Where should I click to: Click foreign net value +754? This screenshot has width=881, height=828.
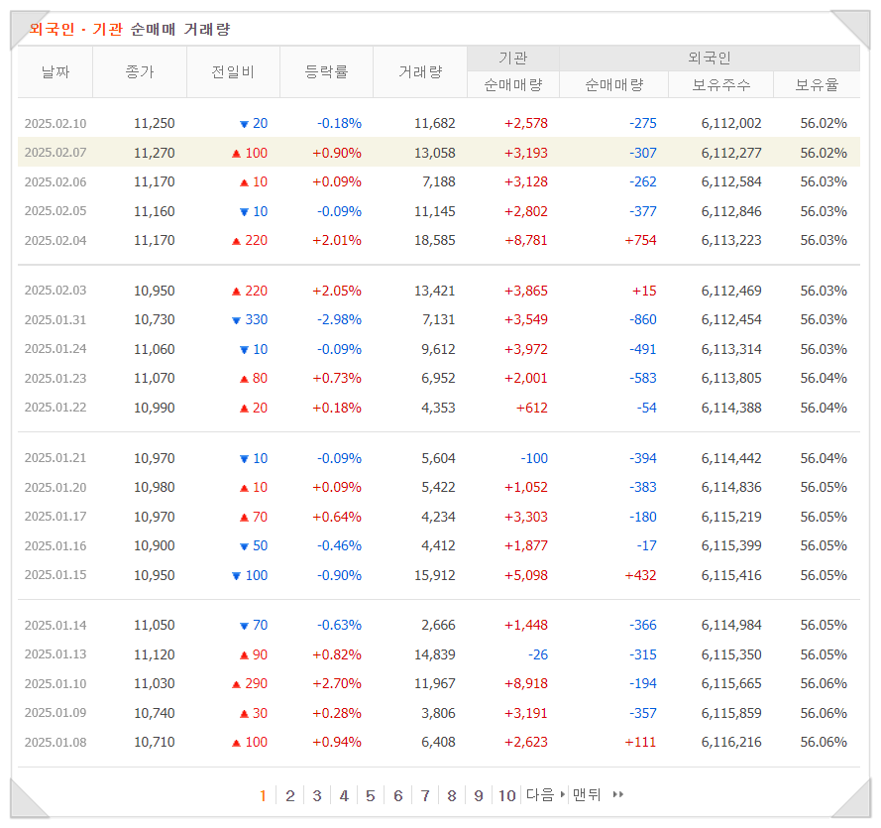[x=640, y=241]
